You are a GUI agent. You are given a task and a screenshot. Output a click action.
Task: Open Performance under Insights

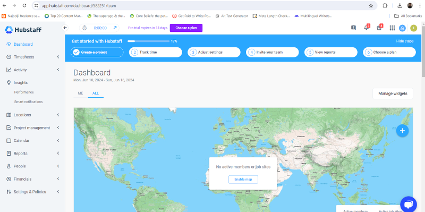coord(24,92)
